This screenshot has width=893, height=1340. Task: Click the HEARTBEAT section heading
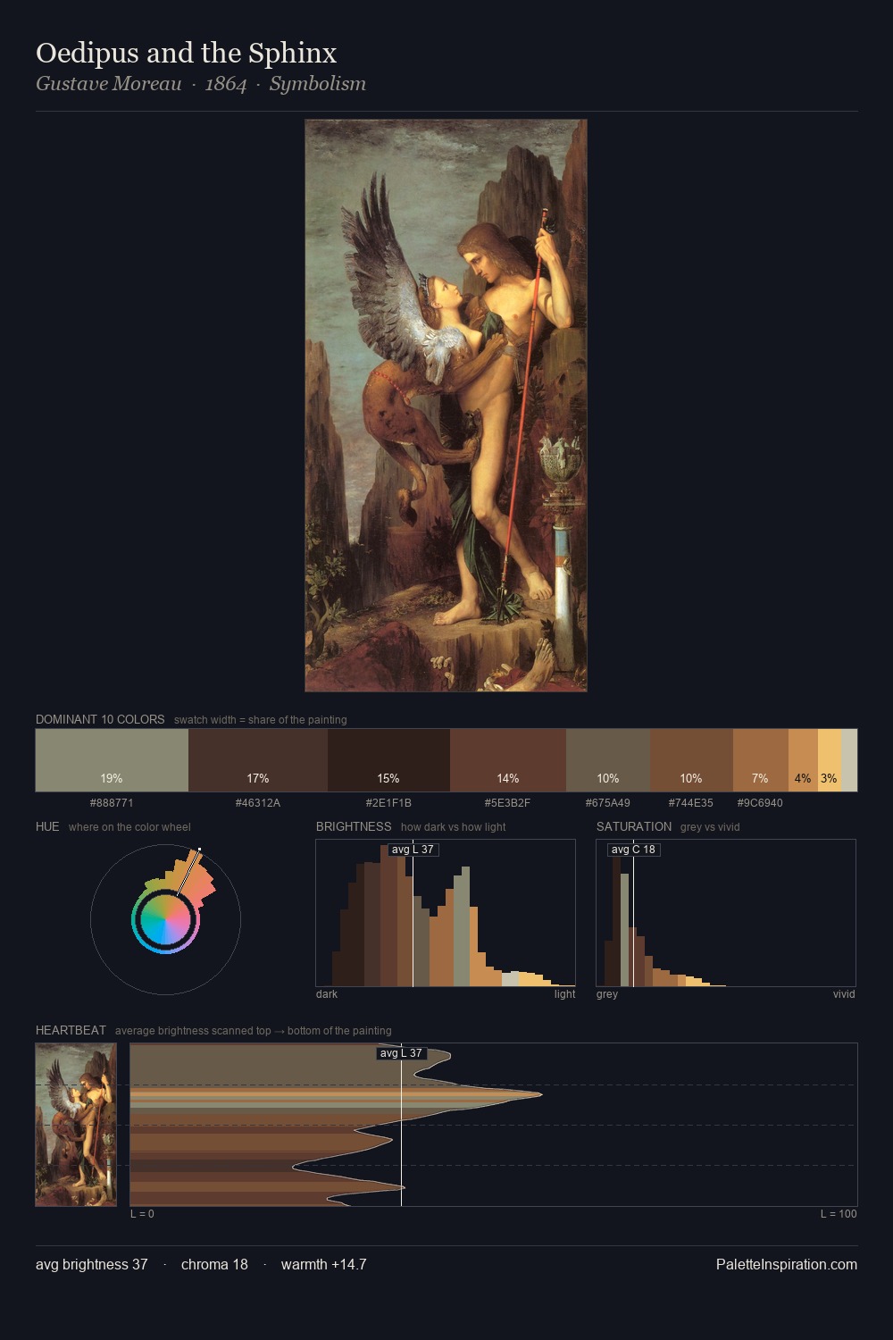[71, 1030]
